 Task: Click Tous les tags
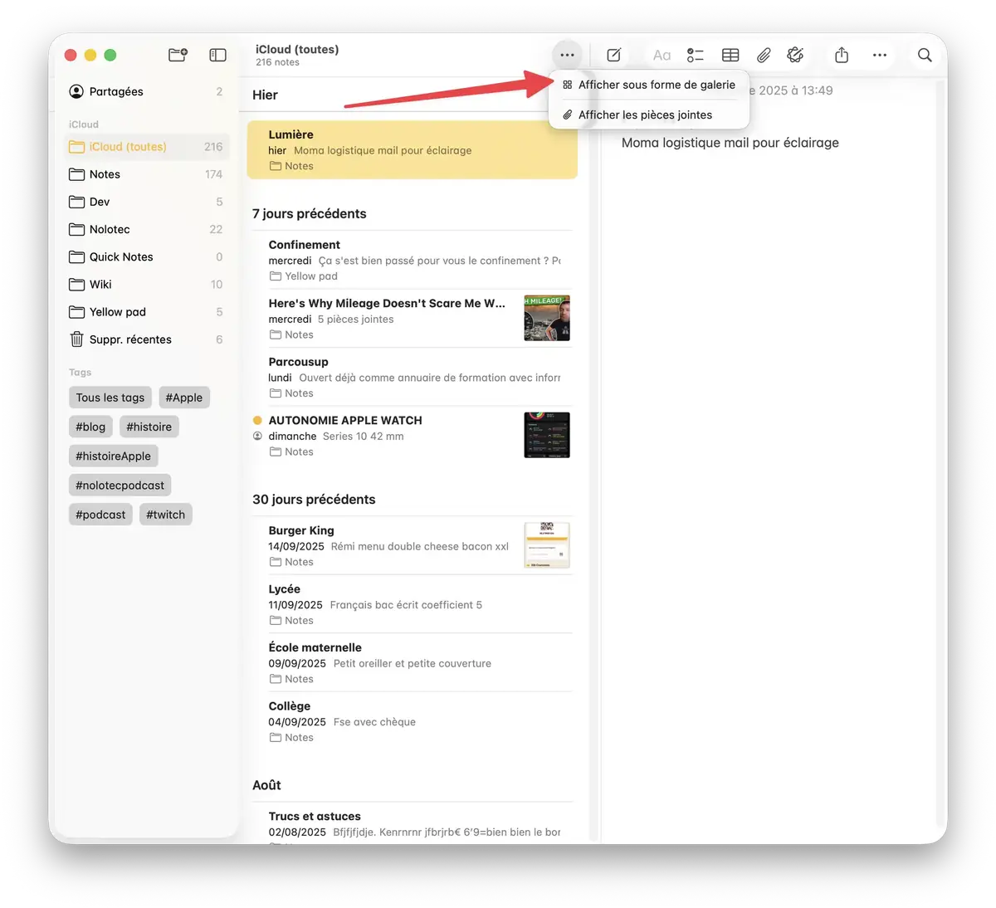[110, 397]
